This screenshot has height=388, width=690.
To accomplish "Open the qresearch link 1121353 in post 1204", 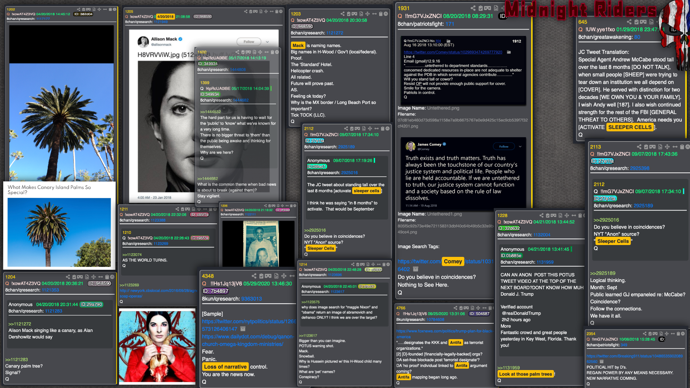I will pyautogui.click(x=50, y=290).
